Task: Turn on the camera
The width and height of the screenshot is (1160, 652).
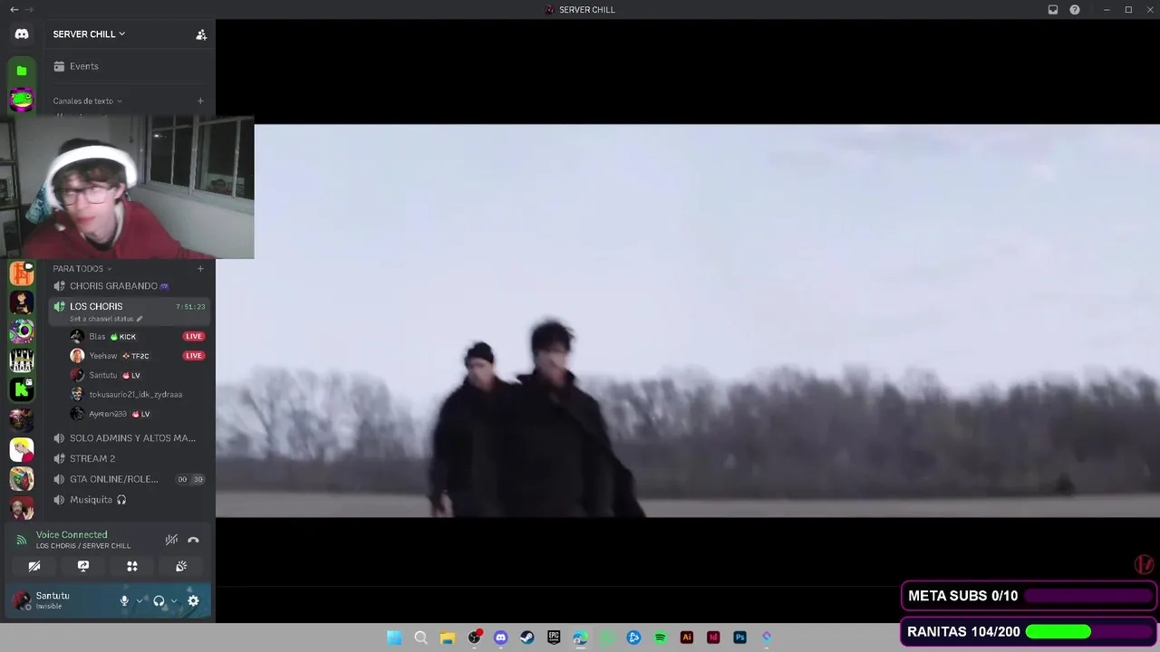Action: tap(34, 566)
